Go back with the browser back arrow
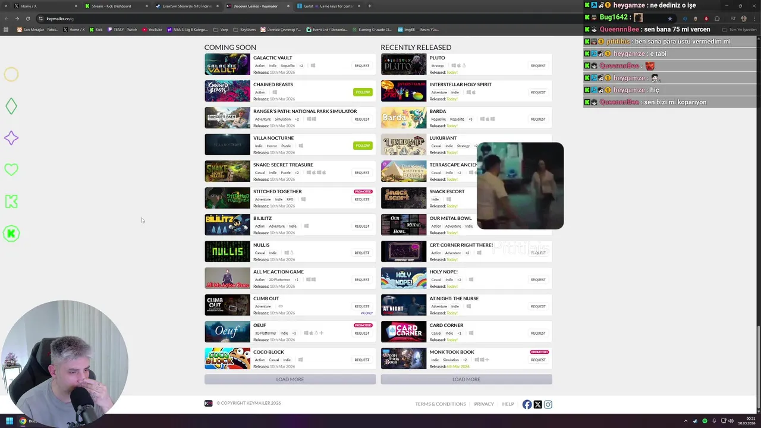 click(x=7, y=18)
